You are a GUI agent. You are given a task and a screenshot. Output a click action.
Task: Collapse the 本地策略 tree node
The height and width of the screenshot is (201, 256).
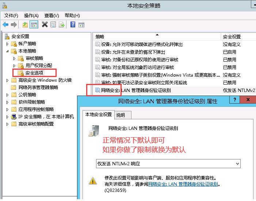pos(7,51)
